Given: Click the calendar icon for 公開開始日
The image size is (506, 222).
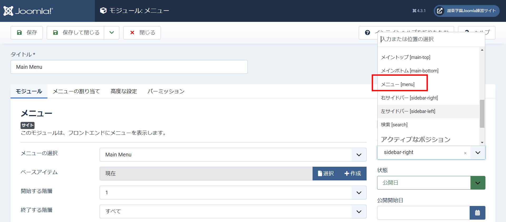Looking at the screenshot, I should click(x=477, y=213).
